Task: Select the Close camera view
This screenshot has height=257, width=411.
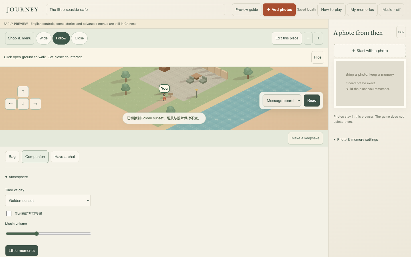Action: click(79, 38)
